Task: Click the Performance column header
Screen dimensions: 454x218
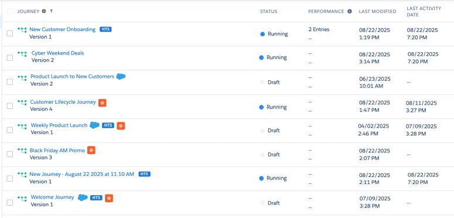Action: tap(326, 11)
